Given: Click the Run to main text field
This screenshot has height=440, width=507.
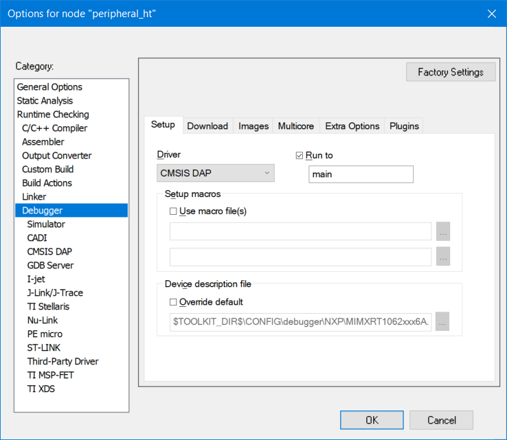Looking at the screenshot, I should click(x=361, y=174).
